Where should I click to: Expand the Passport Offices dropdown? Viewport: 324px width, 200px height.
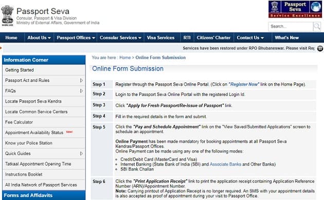click(76, 38)
